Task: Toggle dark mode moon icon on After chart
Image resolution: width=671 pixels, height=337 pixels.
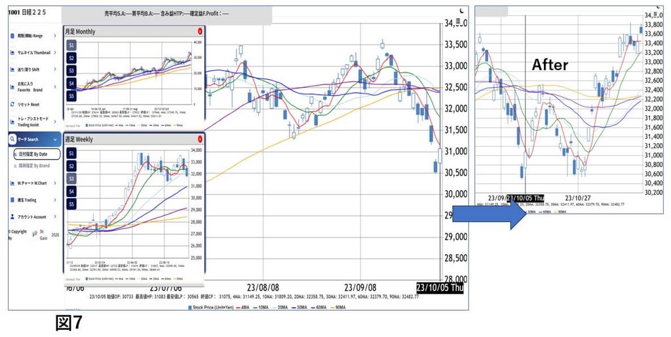Action: pos(659,6)
